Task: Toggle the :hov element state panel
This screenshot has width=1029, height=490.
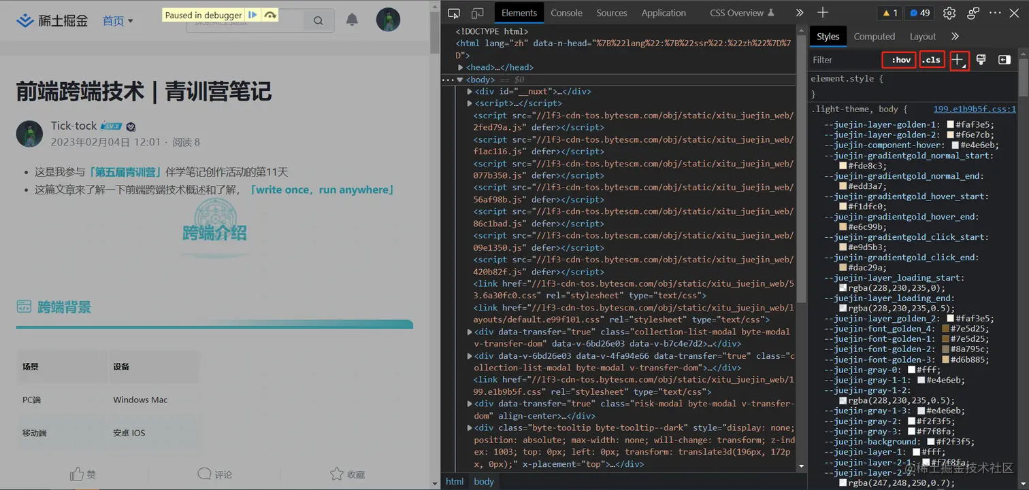Action: [900, 60]
